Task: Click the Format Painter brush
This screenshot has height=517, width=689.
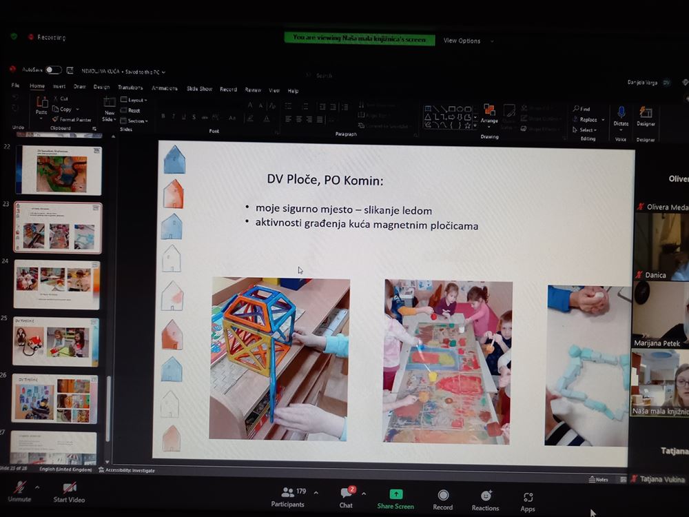Action: point(71,119)
